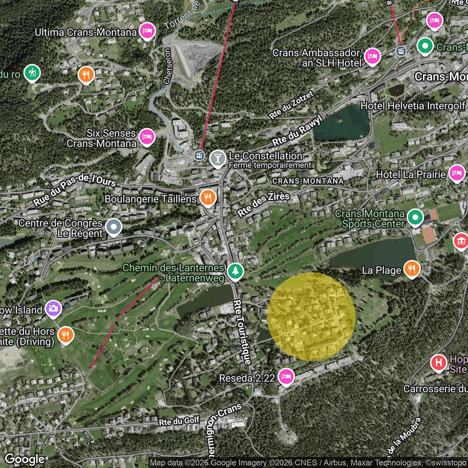Click the Centre de Congrès Le Régent pin
This screenshot has height=468, width=468.
[114, 227]
